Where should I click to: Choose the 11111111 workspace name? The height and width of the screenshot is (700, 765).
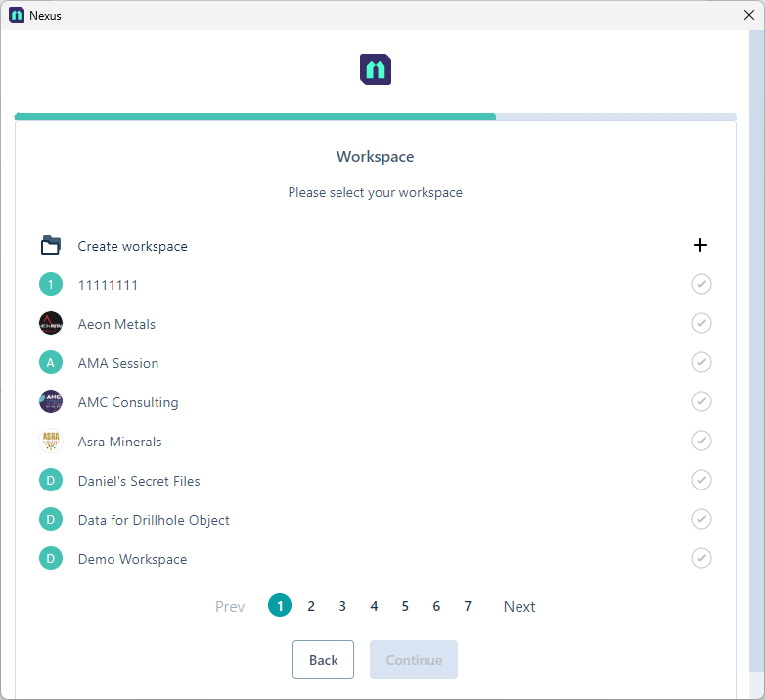tap(108, 285)
